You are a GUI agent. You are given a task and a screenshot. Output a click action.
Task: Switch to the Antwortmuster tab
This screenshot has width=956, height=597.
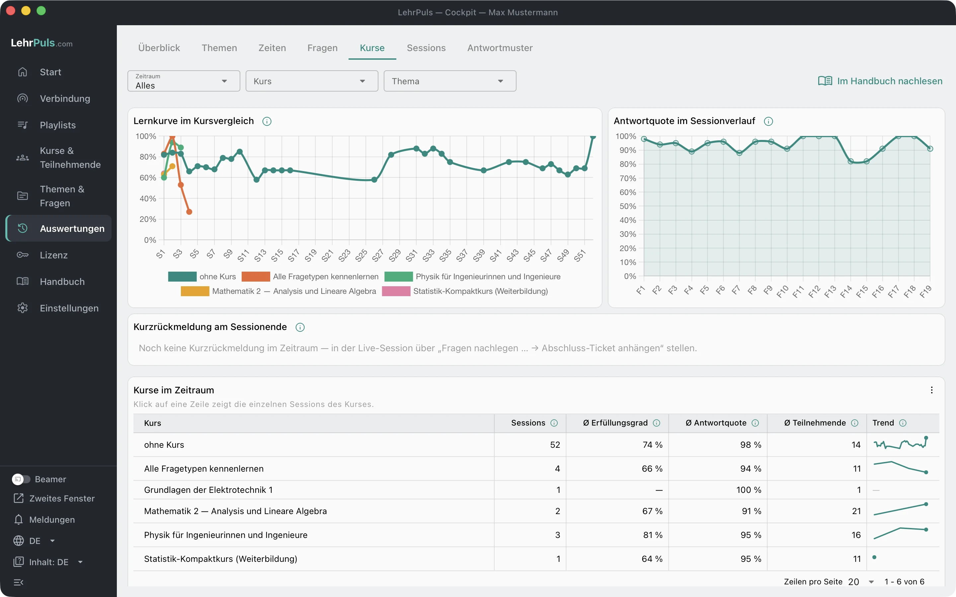tap(500, 48)
